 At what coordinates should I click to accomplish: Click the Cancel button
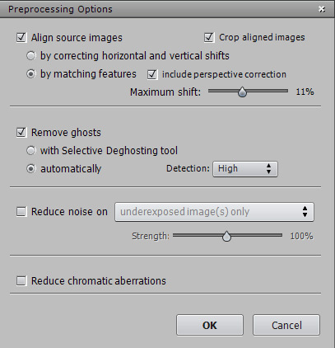(286, 325)
